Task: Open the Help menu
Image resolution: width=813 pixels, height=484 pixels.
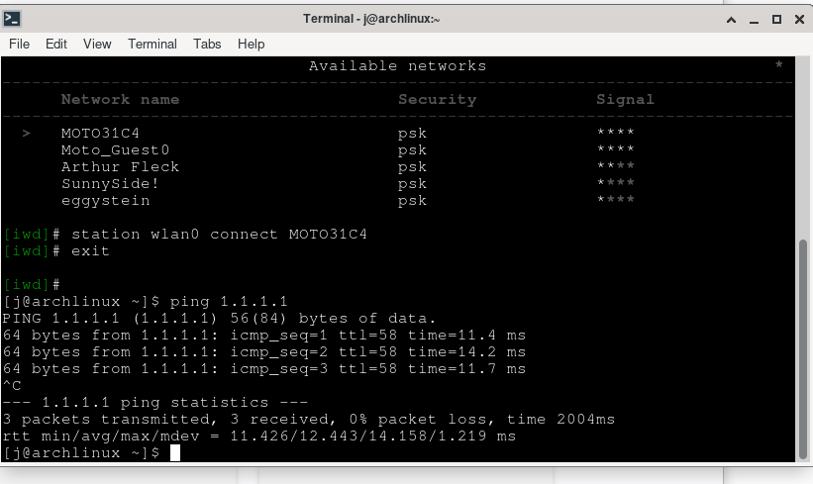Action: pyautogui.click(x=251, y=45)
